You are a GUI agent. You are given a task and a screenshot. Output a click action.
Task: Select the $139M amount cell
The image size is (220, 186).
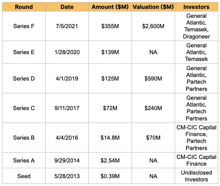110,52
